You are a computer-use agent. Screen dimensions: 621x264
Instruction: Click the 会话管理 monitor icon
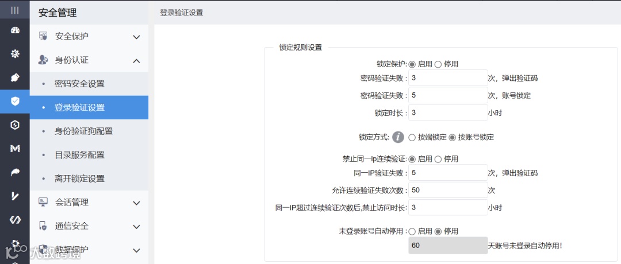click(43, 203)
